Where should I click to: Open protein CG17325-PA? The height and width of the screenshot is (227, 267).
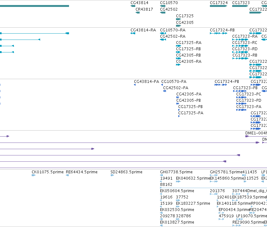(x=191, y=113)
